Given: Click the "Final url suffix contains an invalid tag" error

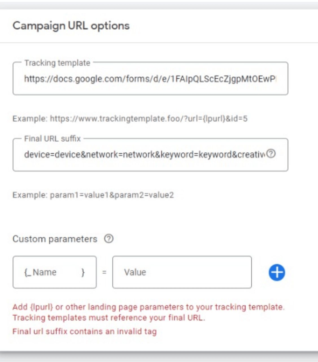Looking at the screenshot, I should click(84, 331).
